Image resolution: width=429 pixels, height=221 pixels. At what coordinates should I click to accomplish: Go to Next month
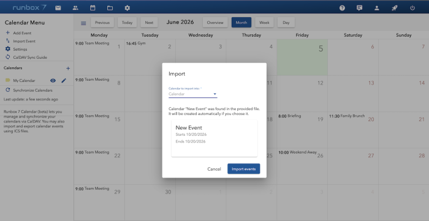(x=149, y=23)
